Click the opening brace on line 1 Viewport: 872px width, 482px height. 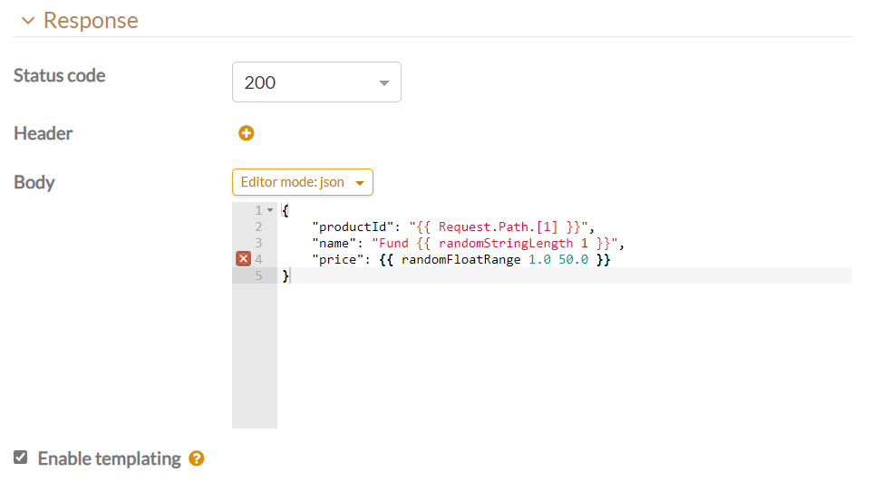286,210
